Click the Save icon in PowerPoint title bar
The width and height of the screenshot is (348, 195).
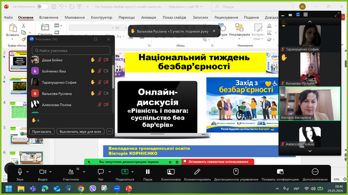point(53,6)
